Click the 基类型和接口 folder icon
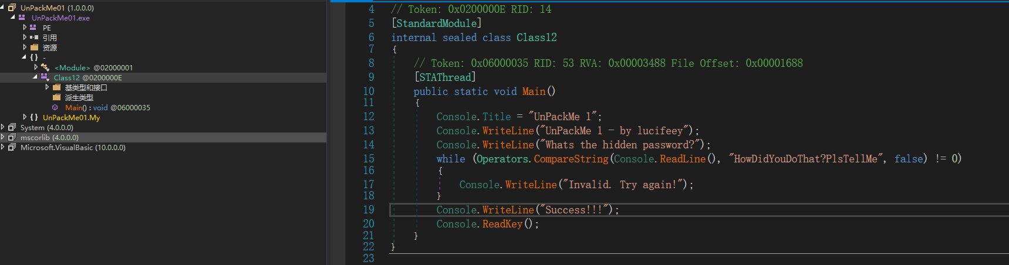 pos(56,87)
